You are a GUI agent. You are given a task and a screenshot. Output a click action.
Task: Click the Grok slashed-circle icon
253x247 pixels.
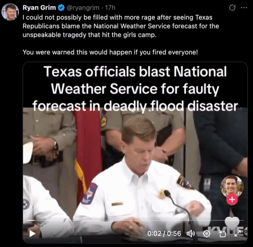tap(232, 7)
